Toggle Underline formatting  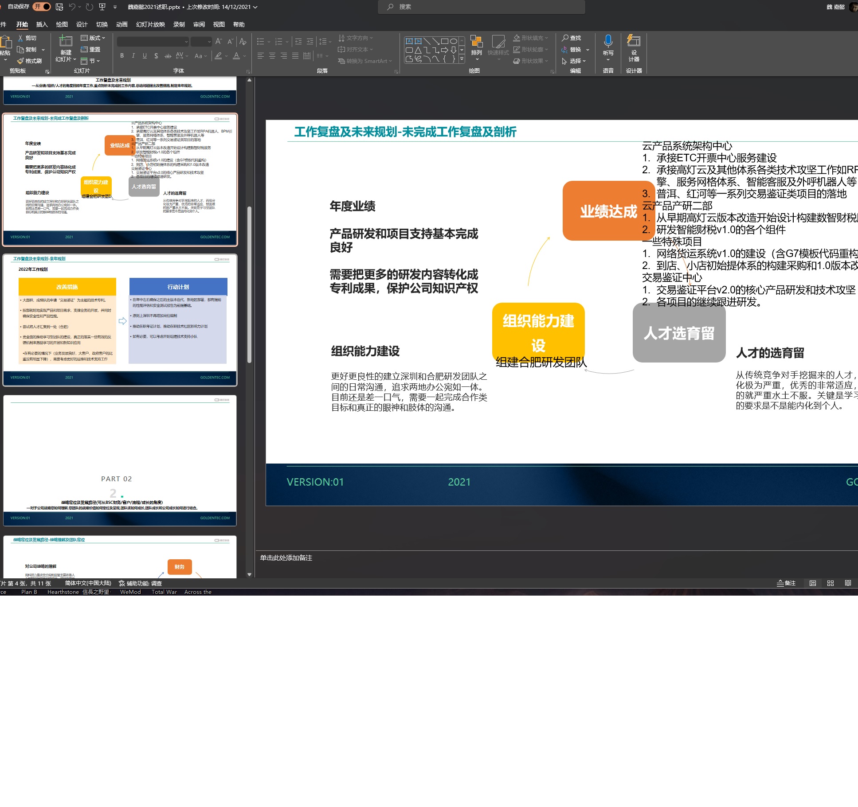click(x=145, y=55)
